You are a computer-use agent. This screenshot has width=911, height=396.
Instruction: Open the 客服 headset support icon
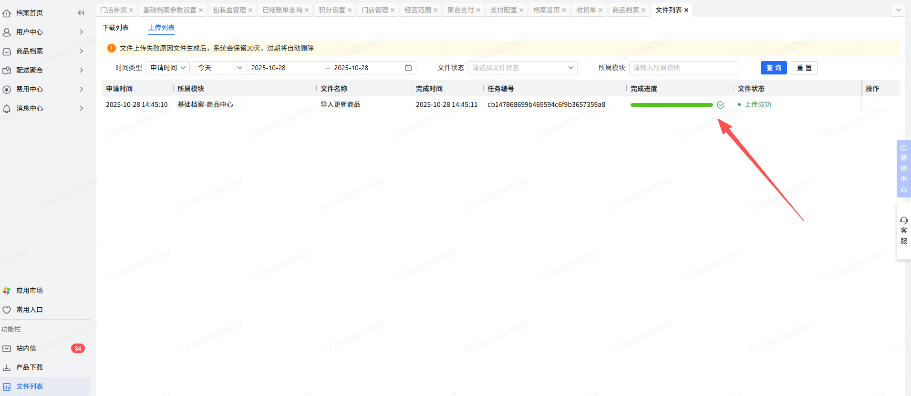coord(904,220)
